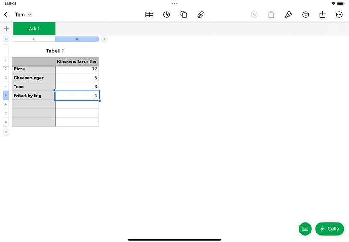Select the Klassens favoritter header cell
This screenshot has height=242, width=349.
(x=77, y=61)
